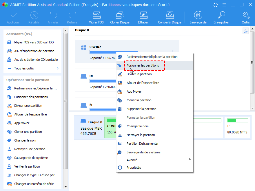Click the left sidebar vertical scrollbar
The height and width of the screenshot is (191, 255).
click(x=65, y=101)
